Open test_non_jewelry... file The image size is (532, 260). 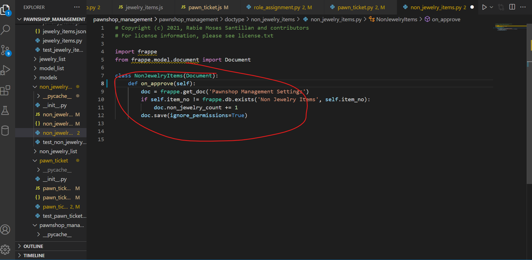[51, 142]
